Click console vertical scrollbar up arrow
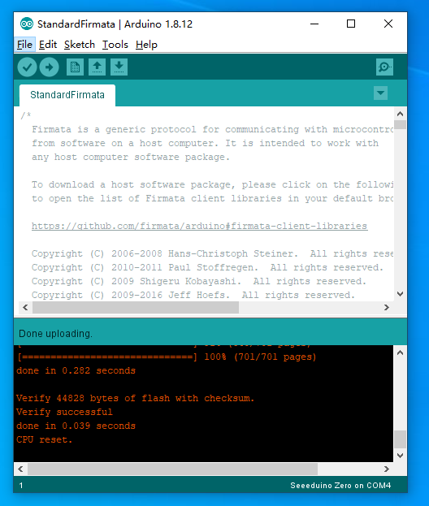 pos(401,352)
